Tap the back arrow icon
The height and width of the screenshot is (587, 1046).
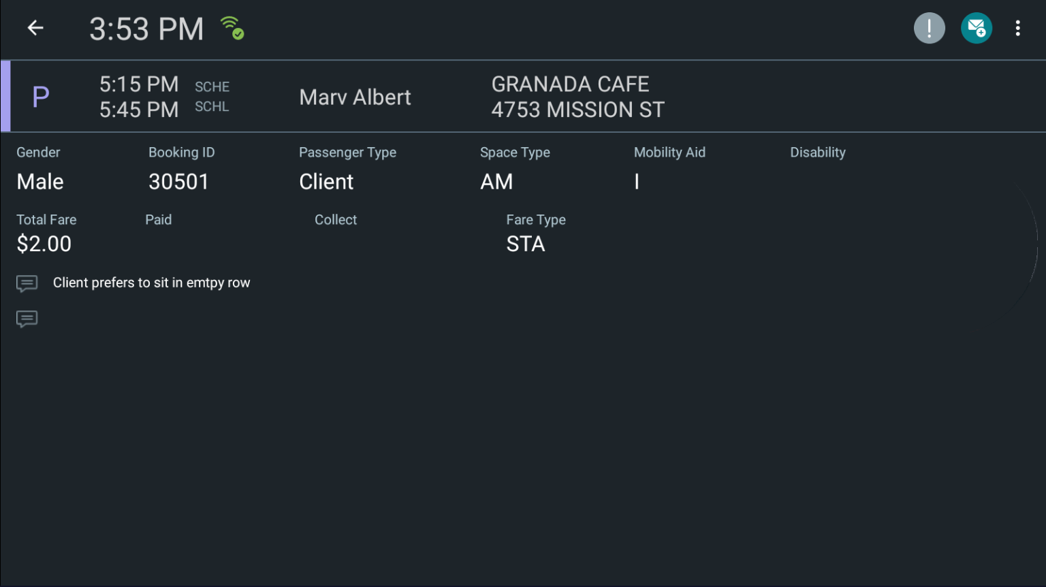tap(35, 28)
